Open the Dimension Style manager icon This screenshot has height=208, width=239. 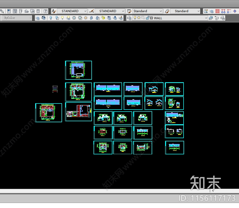pyautogui.click(x=92, y=11)
